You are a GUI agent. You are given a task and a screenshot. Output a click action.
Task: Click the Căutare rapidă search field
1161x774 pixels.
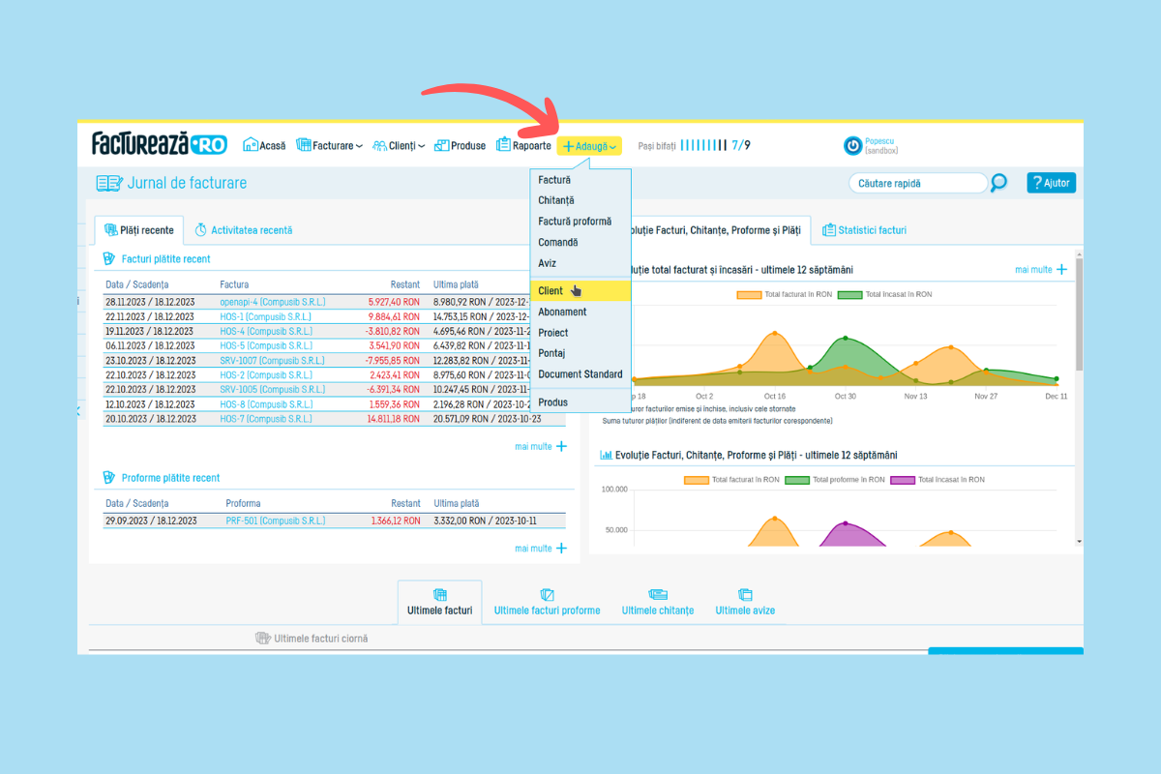click(917, 183)
